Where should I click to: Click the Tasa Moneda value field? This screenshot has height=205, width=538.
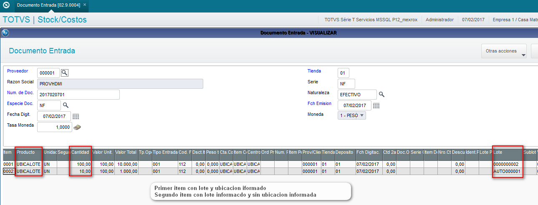pos(55,127)
